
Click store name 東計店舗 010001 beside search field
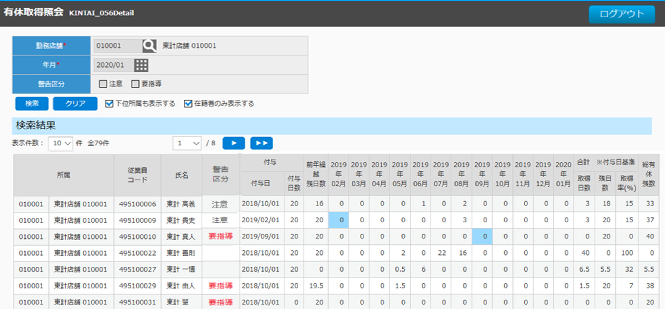[x=189, y=46]
